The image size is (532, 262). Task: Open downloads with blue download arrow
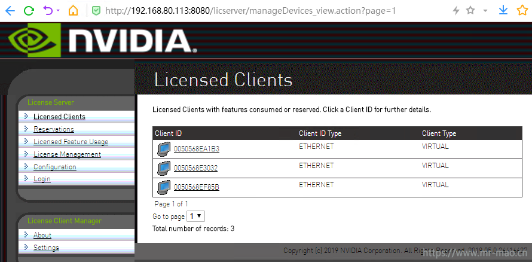click(503, 11)
